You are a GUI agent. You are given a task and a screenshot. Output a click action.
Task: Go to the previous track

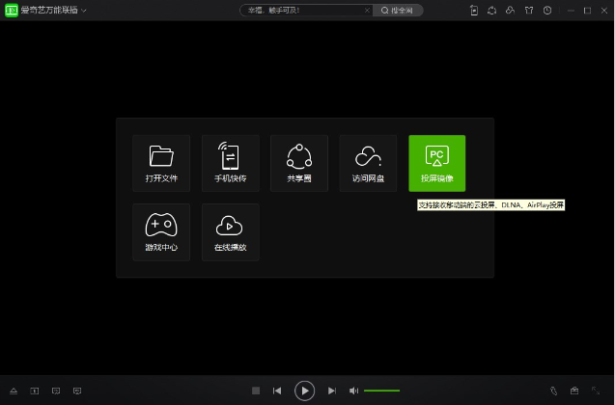click(277, 391)
